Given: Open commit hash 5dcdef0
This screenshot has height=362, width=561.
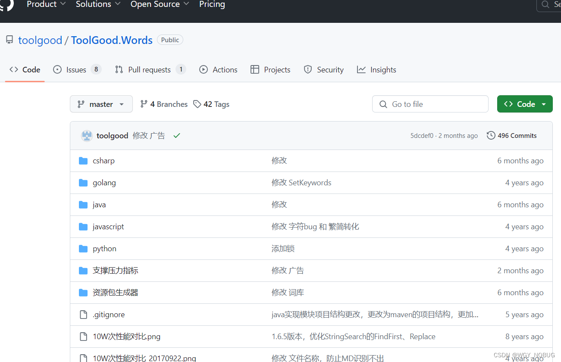Looking at the screenshot, I should pyautogui.click(x=422, y=136).
